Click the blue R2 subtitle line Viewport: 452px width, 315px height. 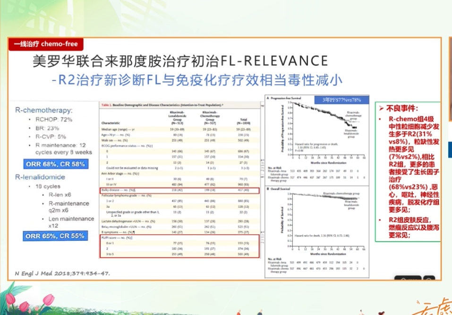point(197,79)
